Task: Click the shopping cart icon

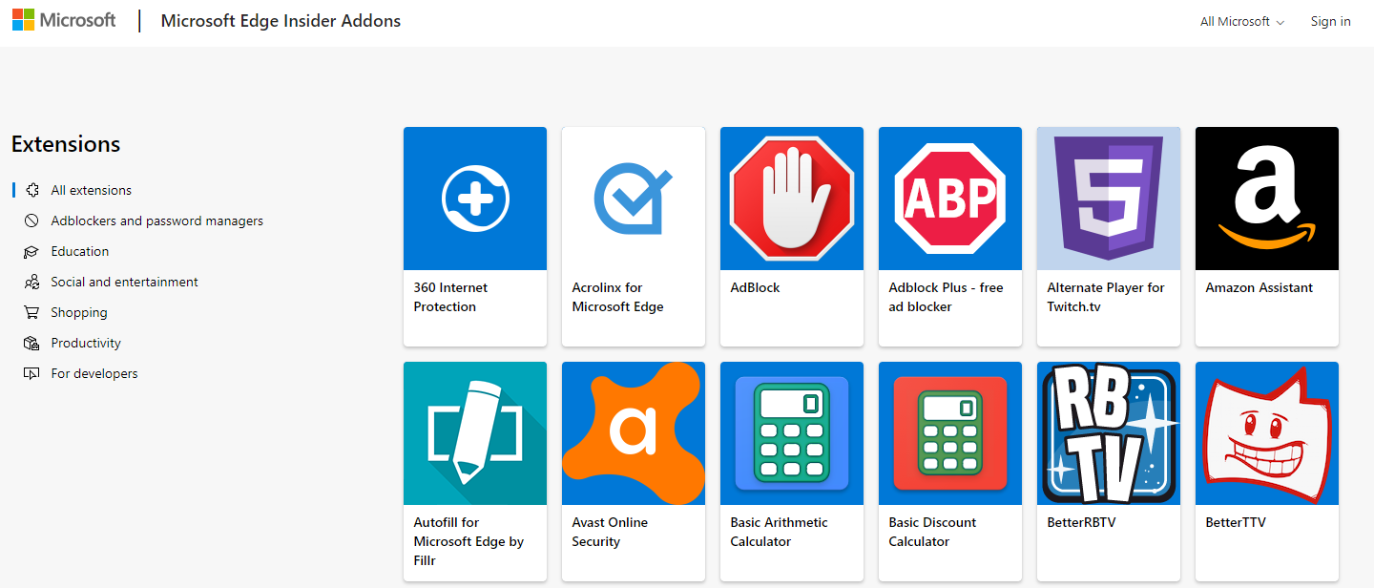Action: click(x=31, y=312)
